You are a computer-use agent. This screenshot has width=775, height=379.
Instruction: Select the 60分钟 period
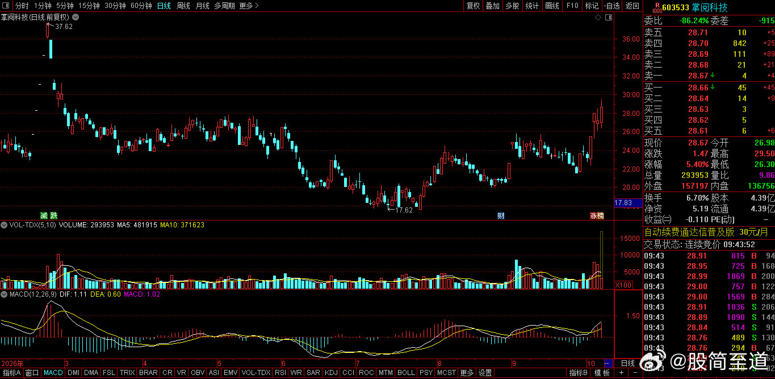(141, 6)
